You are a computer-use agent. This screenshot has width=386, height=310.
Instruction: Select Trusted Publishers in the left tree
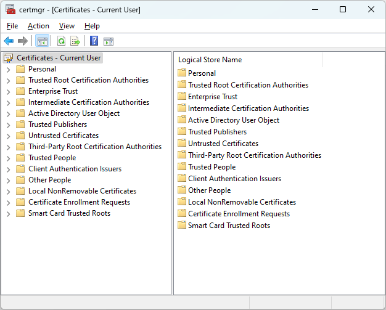(x=57, y=124)
